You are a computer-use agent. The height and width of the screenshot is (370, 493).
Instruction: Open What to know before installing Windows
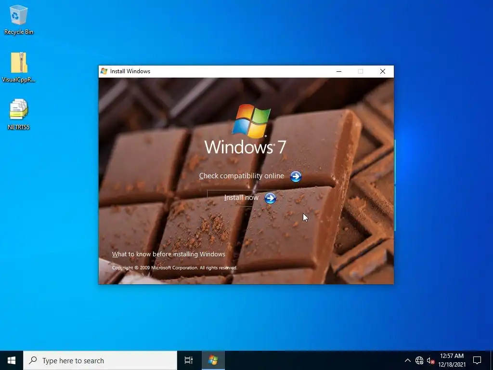169,254
